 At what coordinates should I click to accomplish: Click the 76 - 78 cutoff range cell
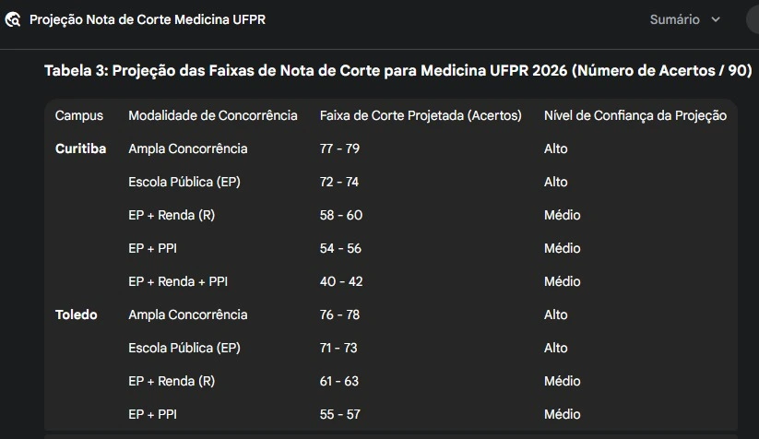(x=339, y=314)
